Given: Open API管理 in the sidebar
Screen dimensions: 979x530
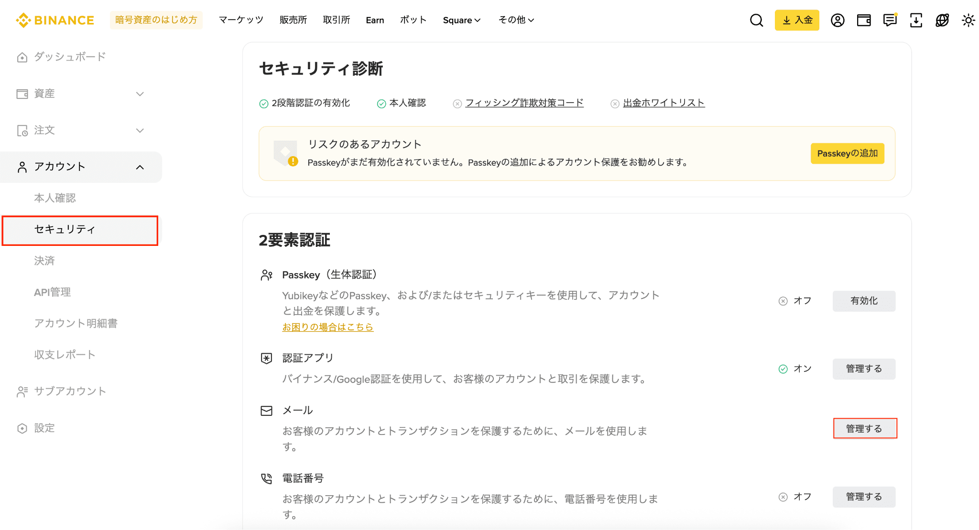Looking at the screenshot, I should (53, 292).
